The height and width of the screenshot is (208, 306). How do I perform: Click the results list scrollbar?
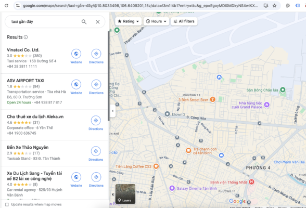pyautogui.click(x=108, y=76)
